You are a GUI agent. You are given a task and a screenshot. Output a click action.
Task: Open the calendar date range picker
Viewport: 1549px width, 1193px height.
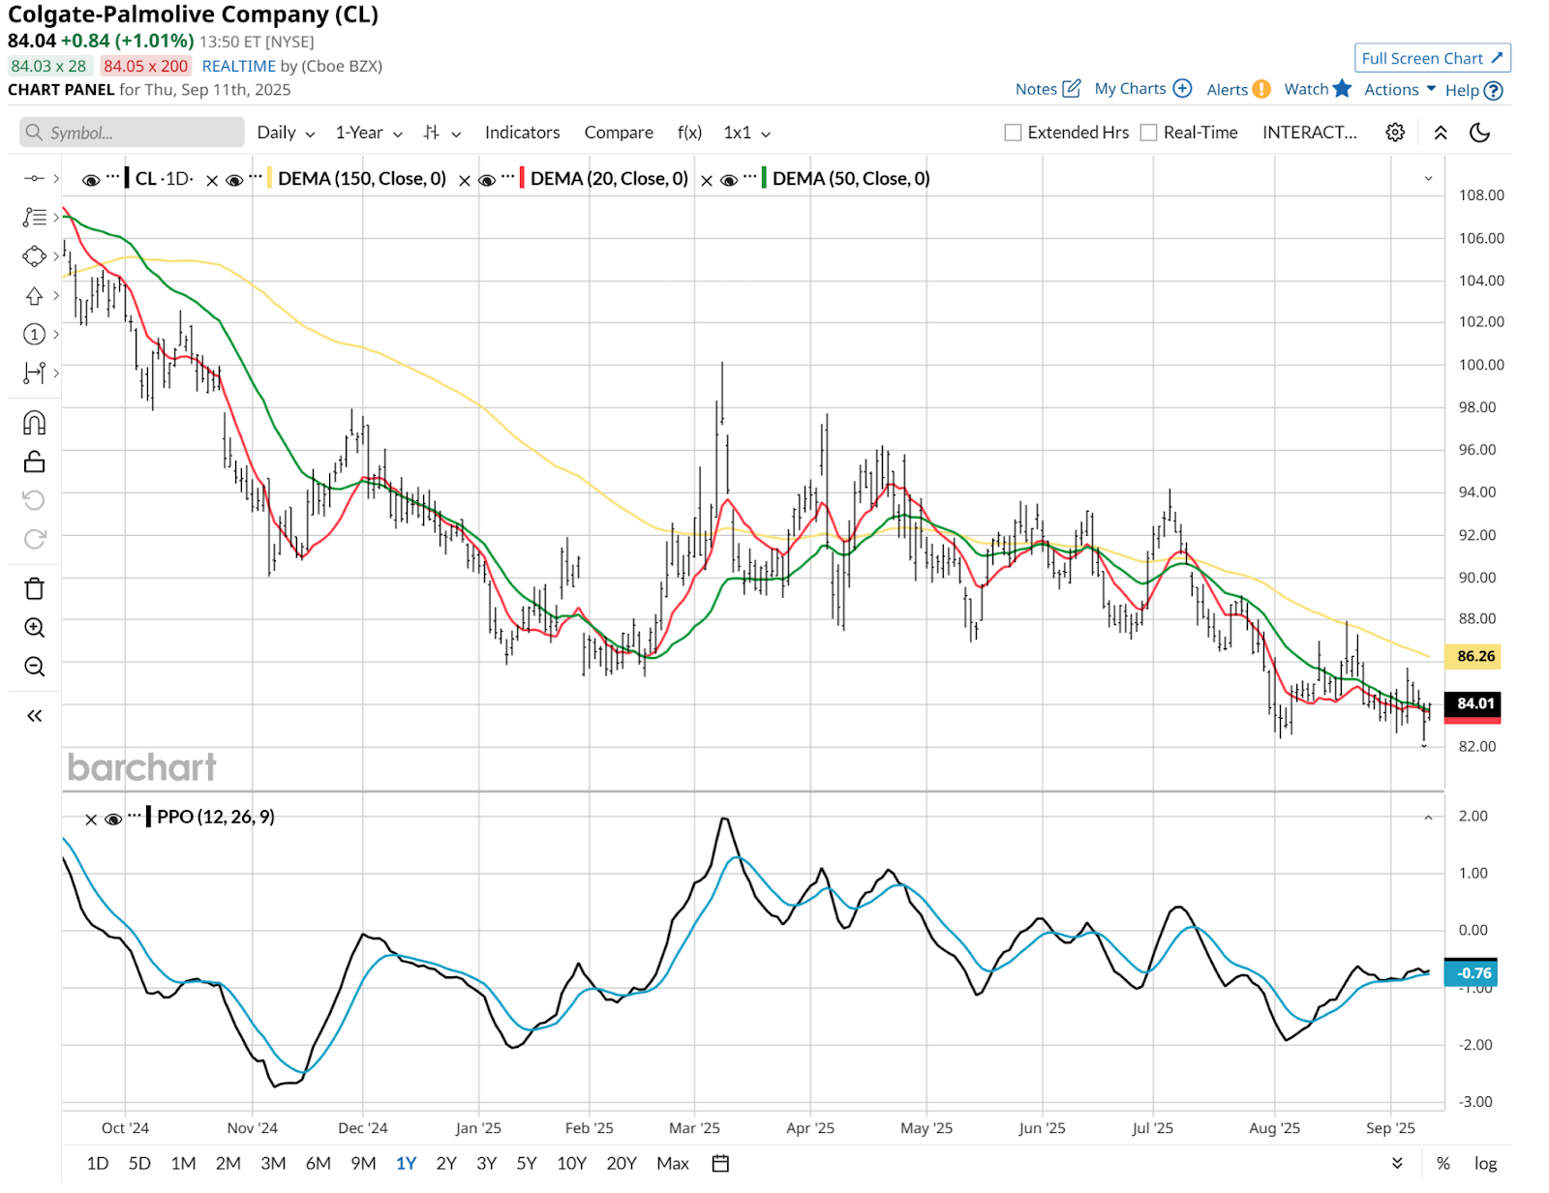pos(720,1163)
